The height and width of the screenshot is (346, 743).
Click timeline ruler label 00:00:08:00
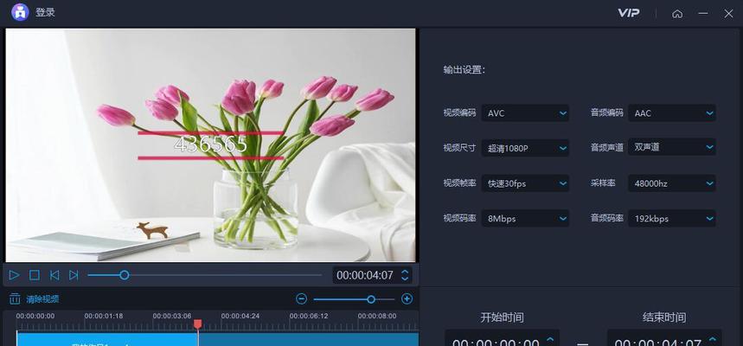pos(377,316)
